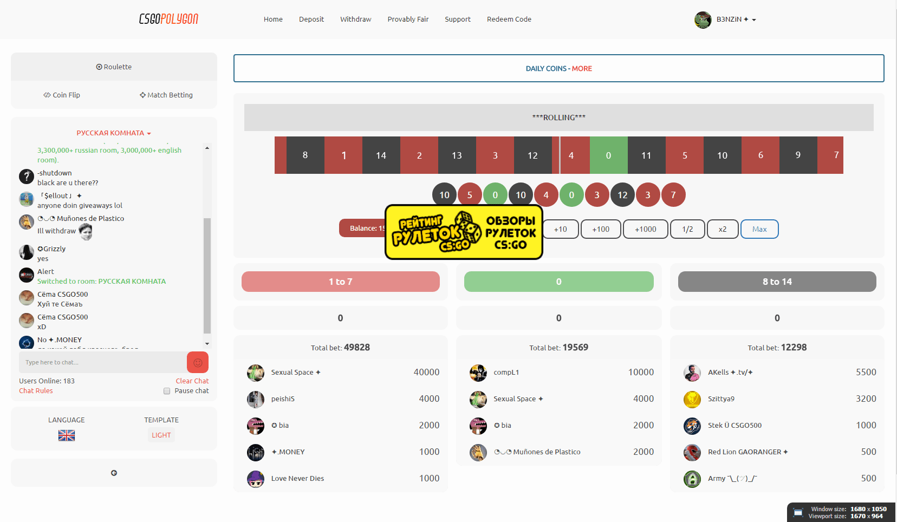The width and height of the screenshot is (897, 522).
Task: Open the Support page
Action: pyautogui.click(x=458, y=19)
